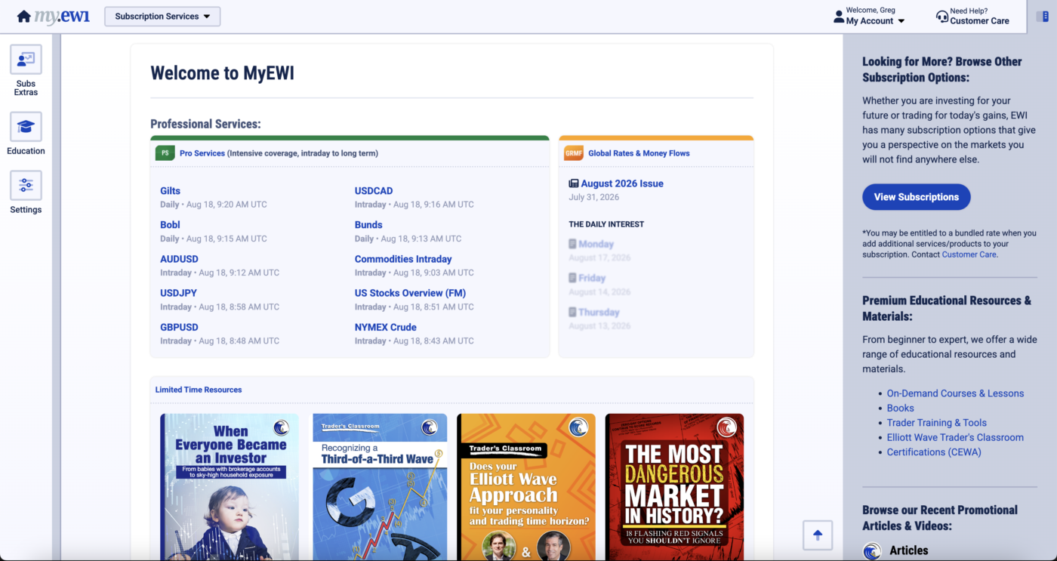Click the document icon beside Thursday
1057x561 pixels.
pyautogui.click(x=572, y=312)
